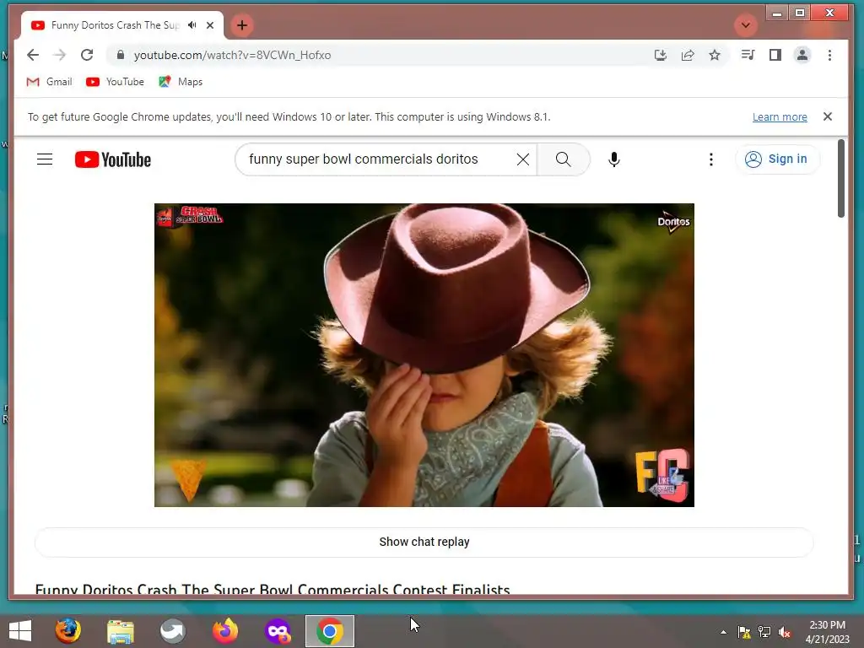Launch the new Firefox taskbar icon
Image resolution: width=864 pixels, height=648 pixels.
point(224,631)
